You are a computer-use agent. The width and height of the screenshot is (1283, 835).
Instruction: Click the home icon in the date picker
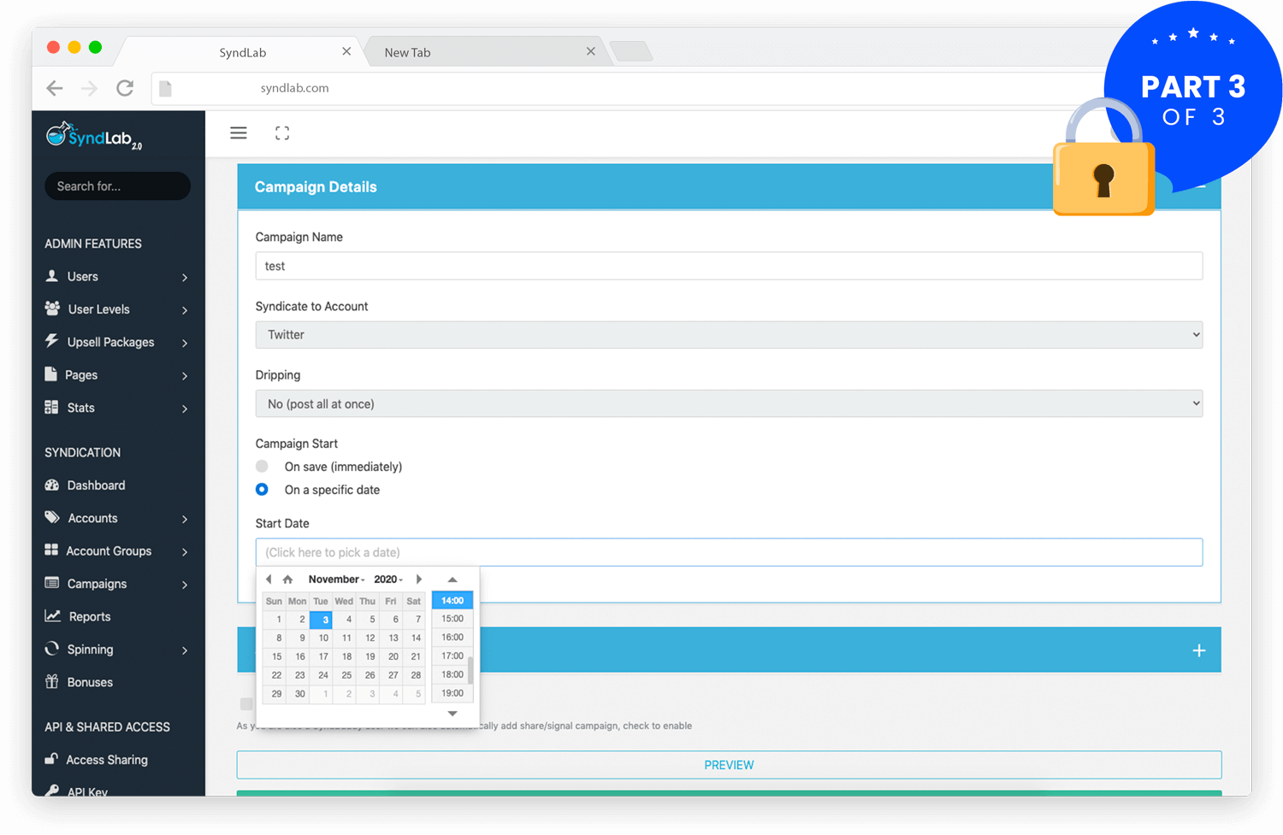tap(287, 579)
